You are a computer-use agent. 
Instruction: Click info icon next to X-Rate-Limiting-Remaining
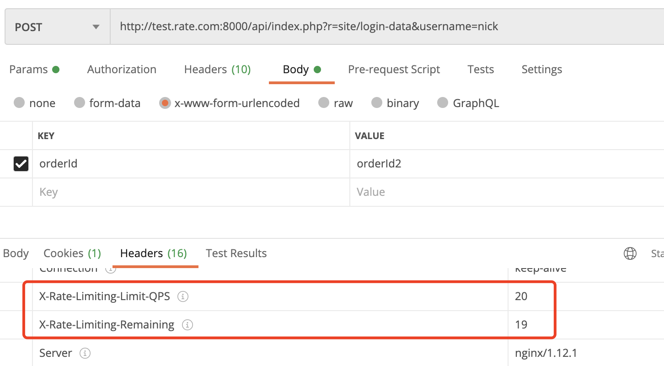pos(187,325)
